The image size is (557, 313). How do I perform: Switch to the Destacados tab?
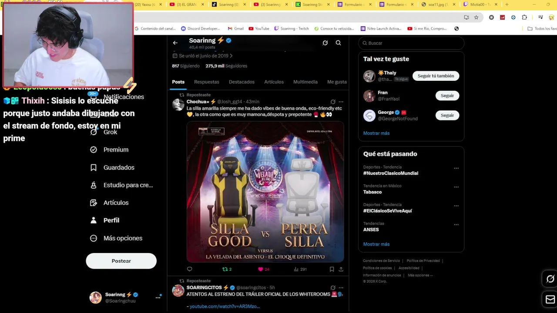[242, 82]
